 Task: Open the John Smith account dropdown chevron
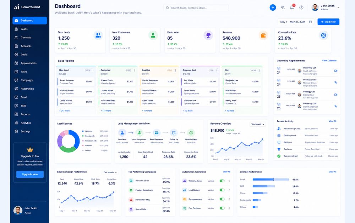click(338, 7)
